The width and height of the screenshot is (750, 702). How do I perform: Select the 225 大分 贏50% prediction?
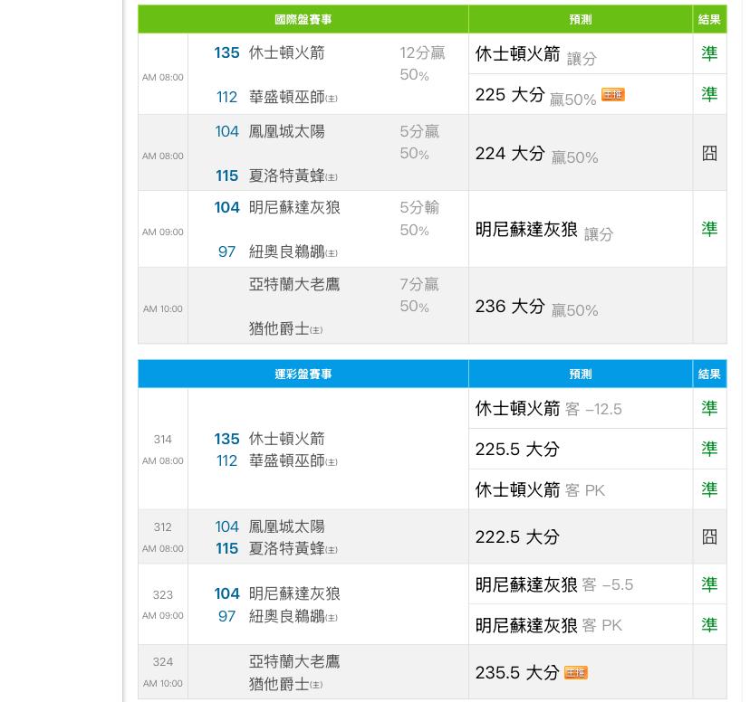pos(535,96)
